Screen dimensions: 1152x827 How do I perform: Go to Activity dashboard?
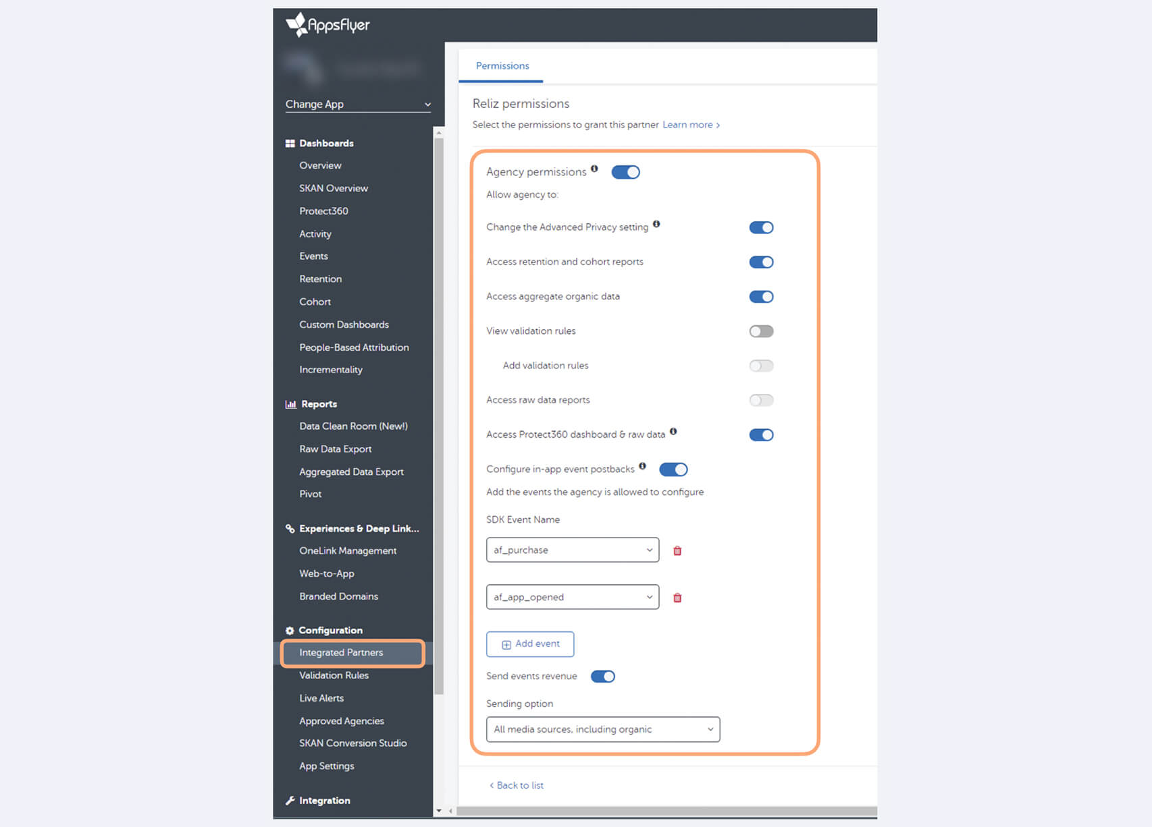pyautogui.click(x=315, y=235)
